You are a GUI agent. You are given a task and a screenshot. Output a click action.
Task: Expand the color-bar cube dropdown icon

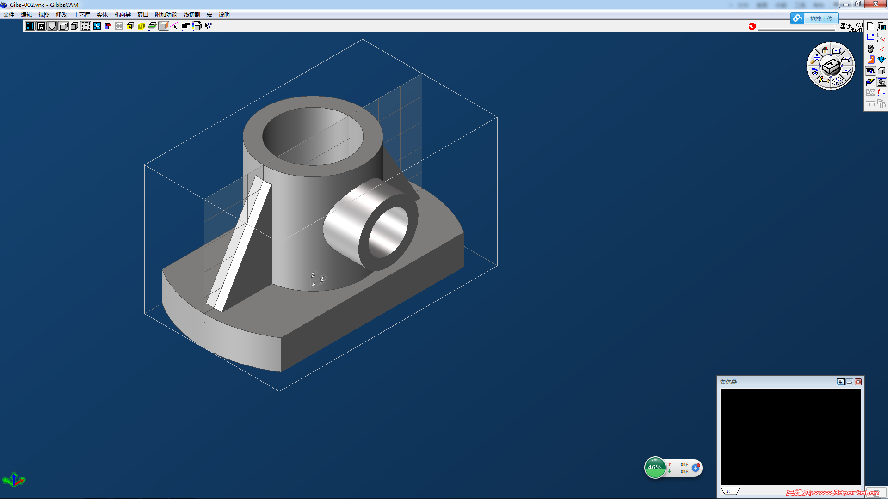(197, 26)
